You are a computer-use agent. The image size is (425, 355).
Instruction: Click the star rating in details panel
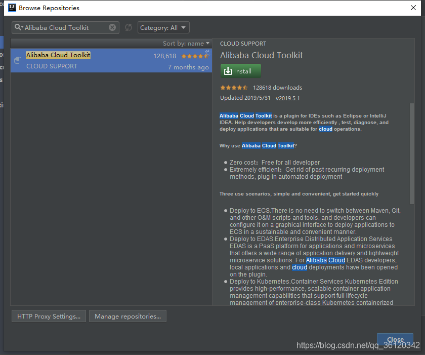233,87
